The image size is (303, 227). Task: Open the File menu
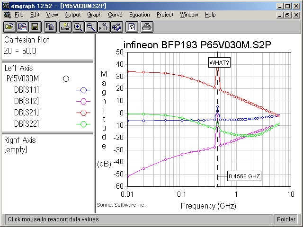click(x=19, y=15)
